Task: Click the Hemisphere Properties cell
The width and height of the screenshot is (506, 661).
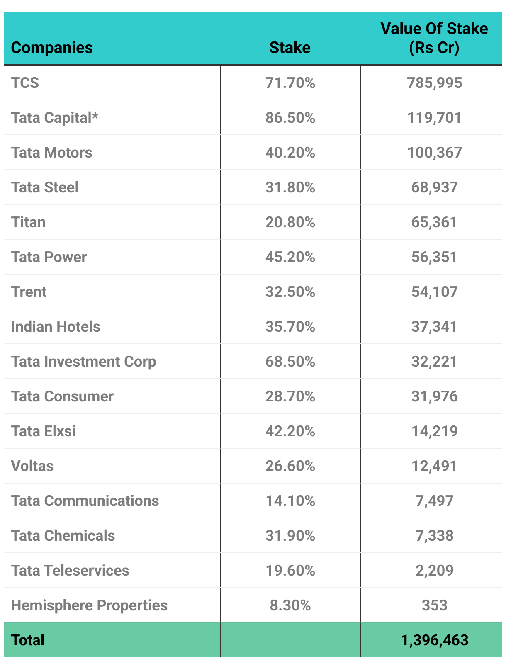Action: tap(89, 605)
